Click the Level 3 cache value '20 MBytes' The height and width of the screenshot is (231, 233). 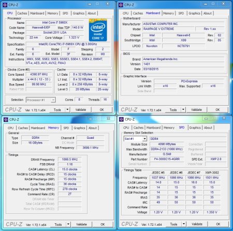tap(82, 90)
